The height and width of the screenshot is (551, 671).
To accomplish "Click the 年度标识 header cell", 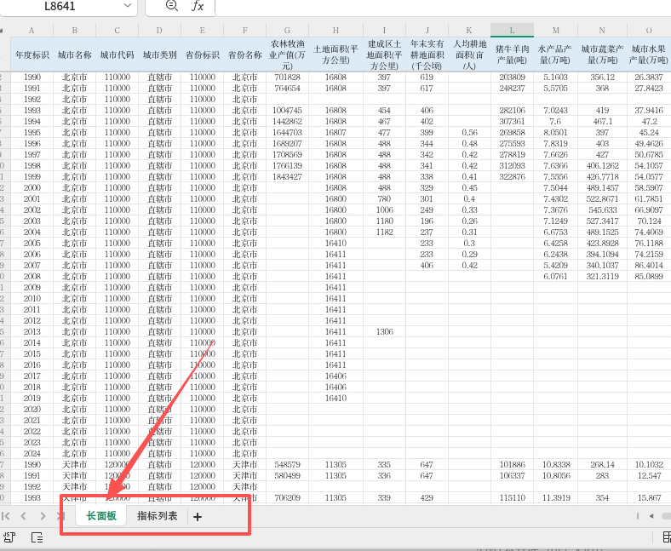I will [32, 55].
